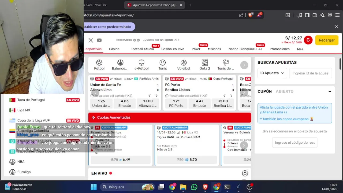
Task: Toggle the browser sidebar panel icon
Action: coord(307,15)
